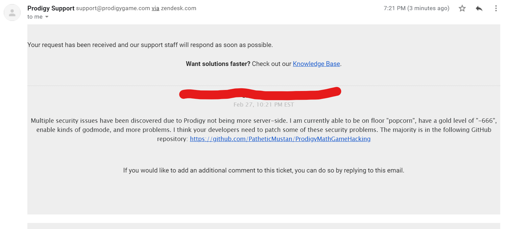Click the "Your request has been received" line
This screenshot has width=506, height=229.
(x=150, y=45)
